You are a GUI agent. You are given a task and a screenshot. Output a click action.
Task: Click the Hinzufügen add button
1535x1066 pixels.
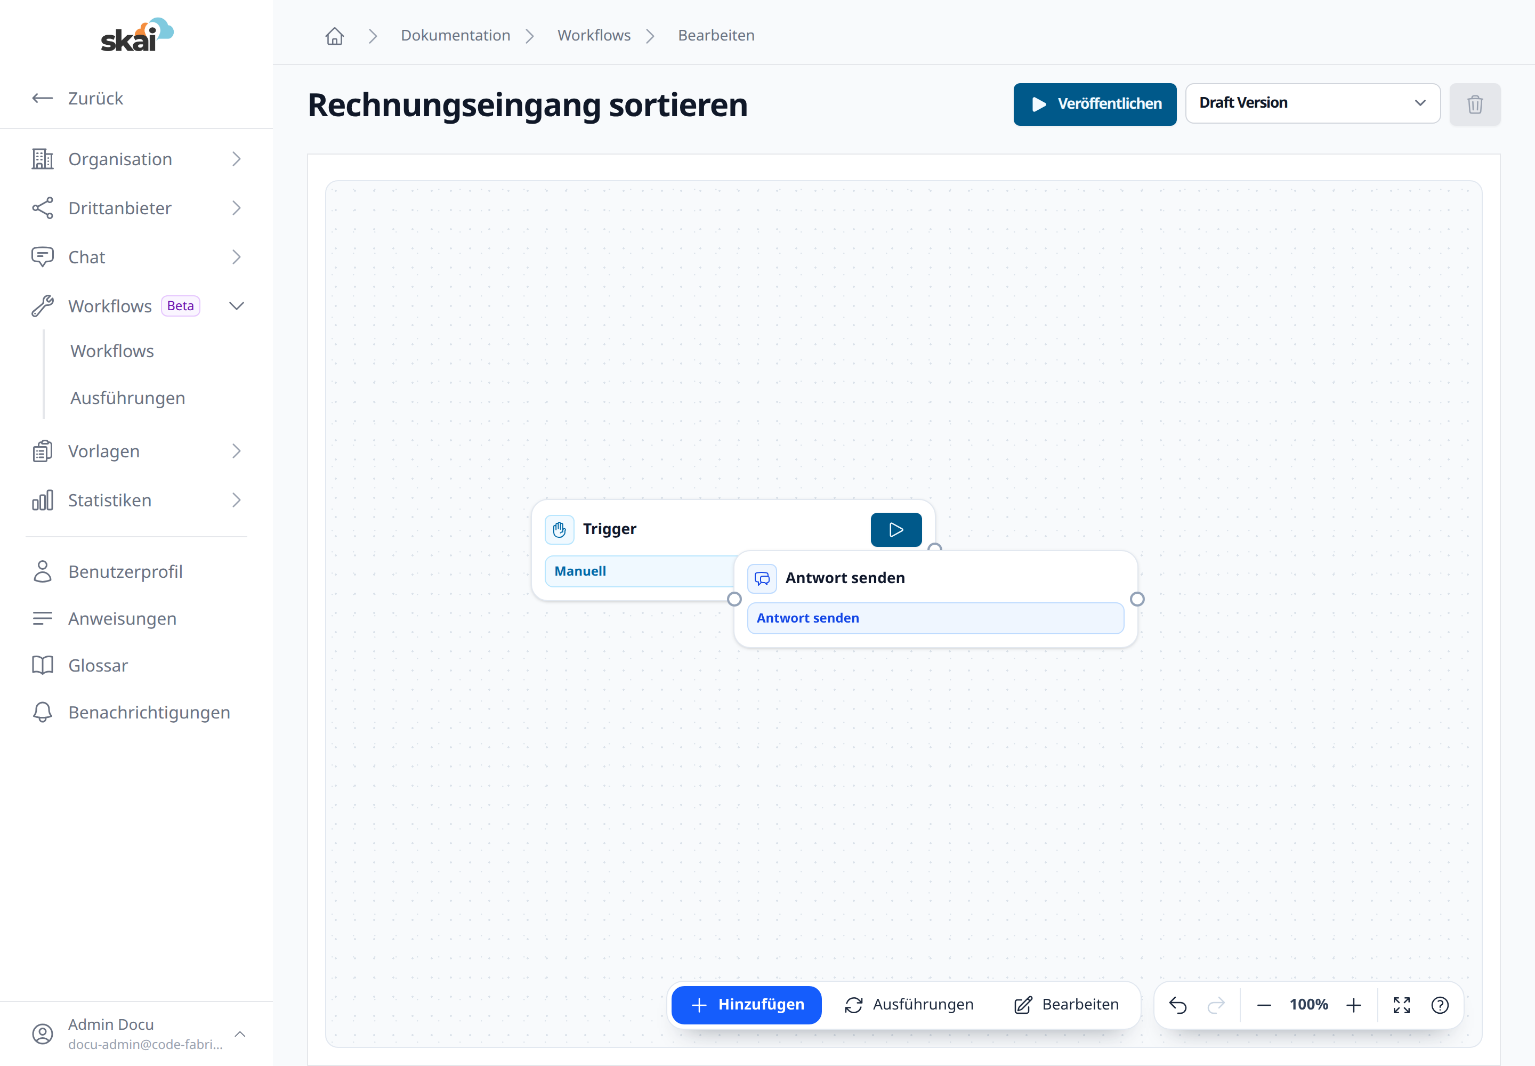point(746,1005)
